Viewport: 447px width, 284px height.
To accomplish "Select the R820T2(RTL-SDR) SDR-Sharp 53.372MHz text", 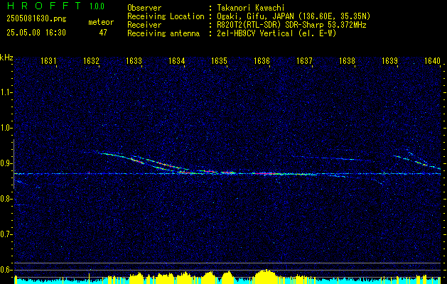I will (x=291, y=25).
